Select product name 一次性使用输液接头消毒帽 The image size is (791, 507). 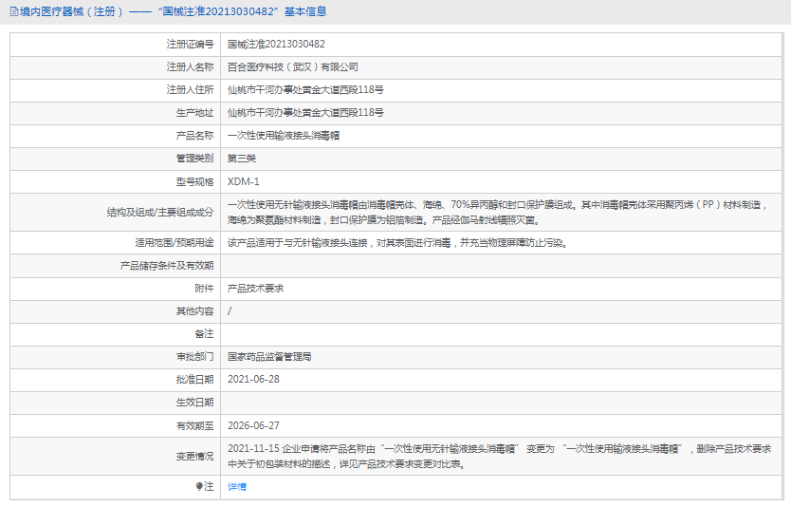(x=283, y=136)
